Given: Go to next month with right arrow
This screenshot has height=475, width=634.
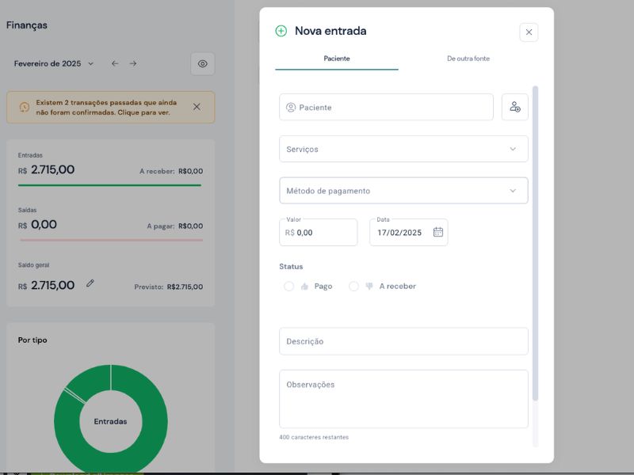Looking at the screenshot, I should click(133, 63).
